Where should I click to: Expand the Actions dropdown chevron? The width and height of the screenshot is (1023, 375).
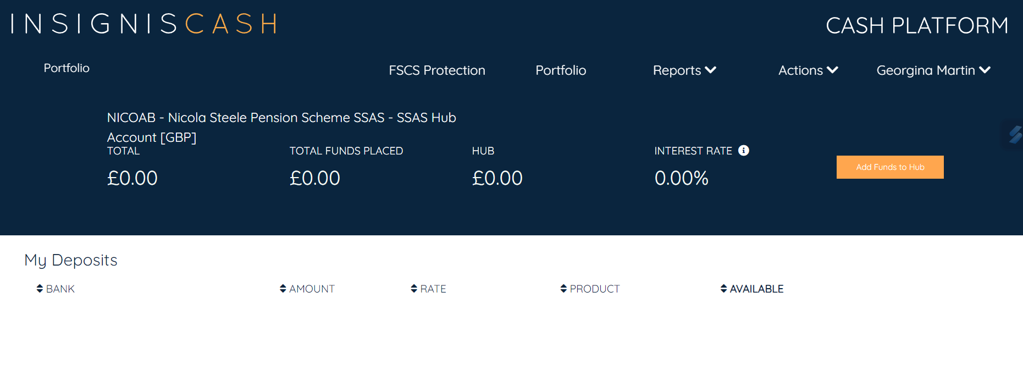(832, 70)
